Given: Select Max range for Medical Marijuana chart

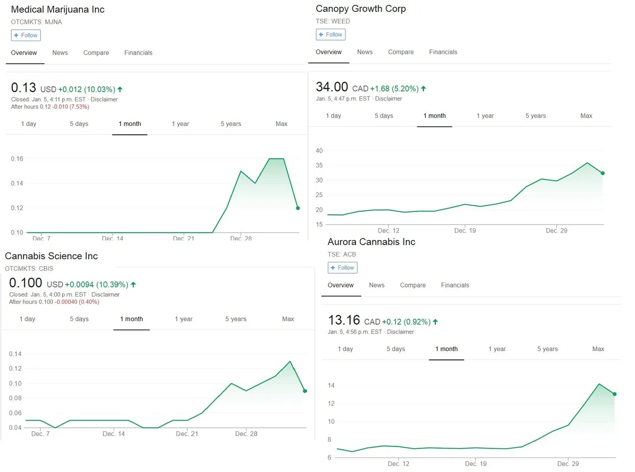Looking at the screenshot, I should pos(281,124).
